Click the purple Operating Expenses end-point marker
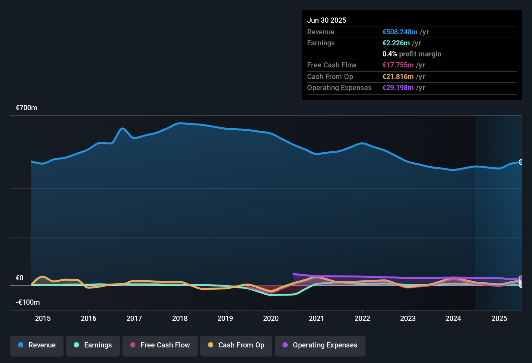The width and height of the screenshot is (532, 363). click(x=521, y=278)
